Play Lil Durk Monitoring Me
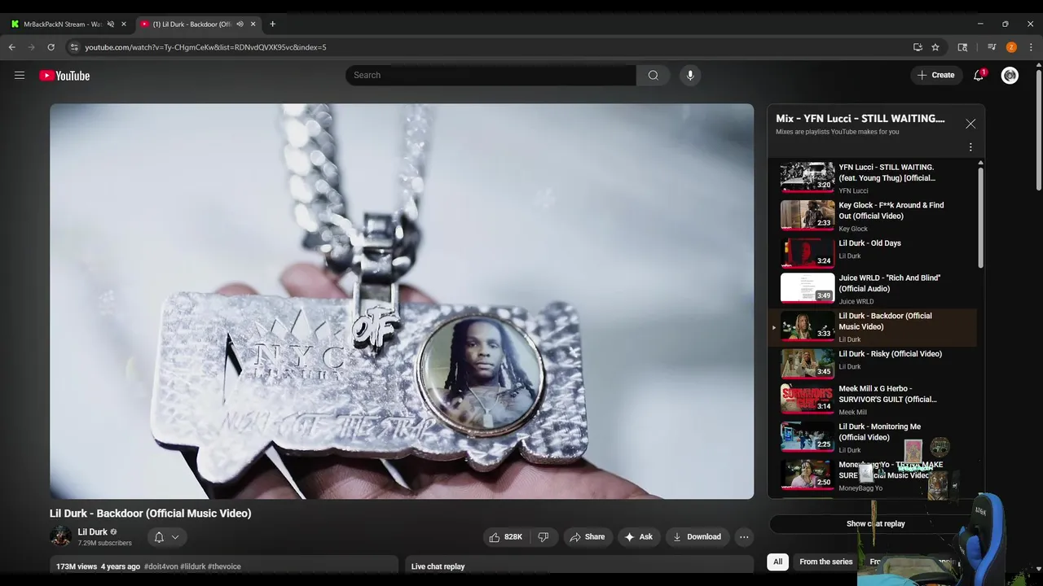1043x586 pixels. pos(872,436)
